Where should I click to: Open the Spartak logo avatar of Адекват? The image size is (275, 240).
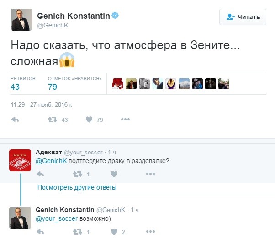coord(21,160)
